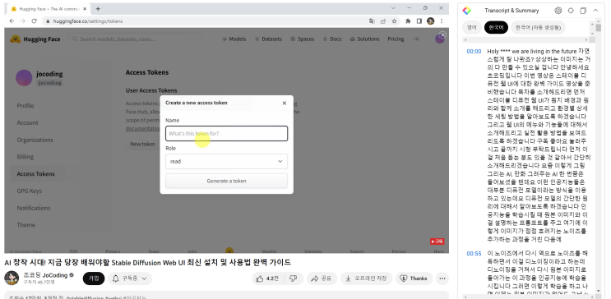611x299 pixels.
Task: Open the Chrome three-dot menu
Action: (442, 21)
